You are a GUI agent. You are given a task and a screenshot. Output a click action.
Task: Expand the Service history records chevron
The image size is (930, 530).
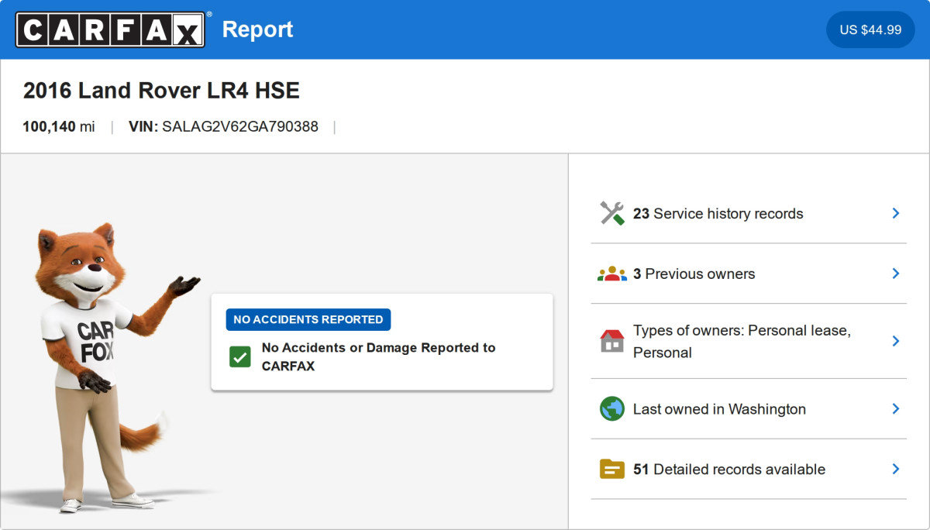[x=895, y=213]
